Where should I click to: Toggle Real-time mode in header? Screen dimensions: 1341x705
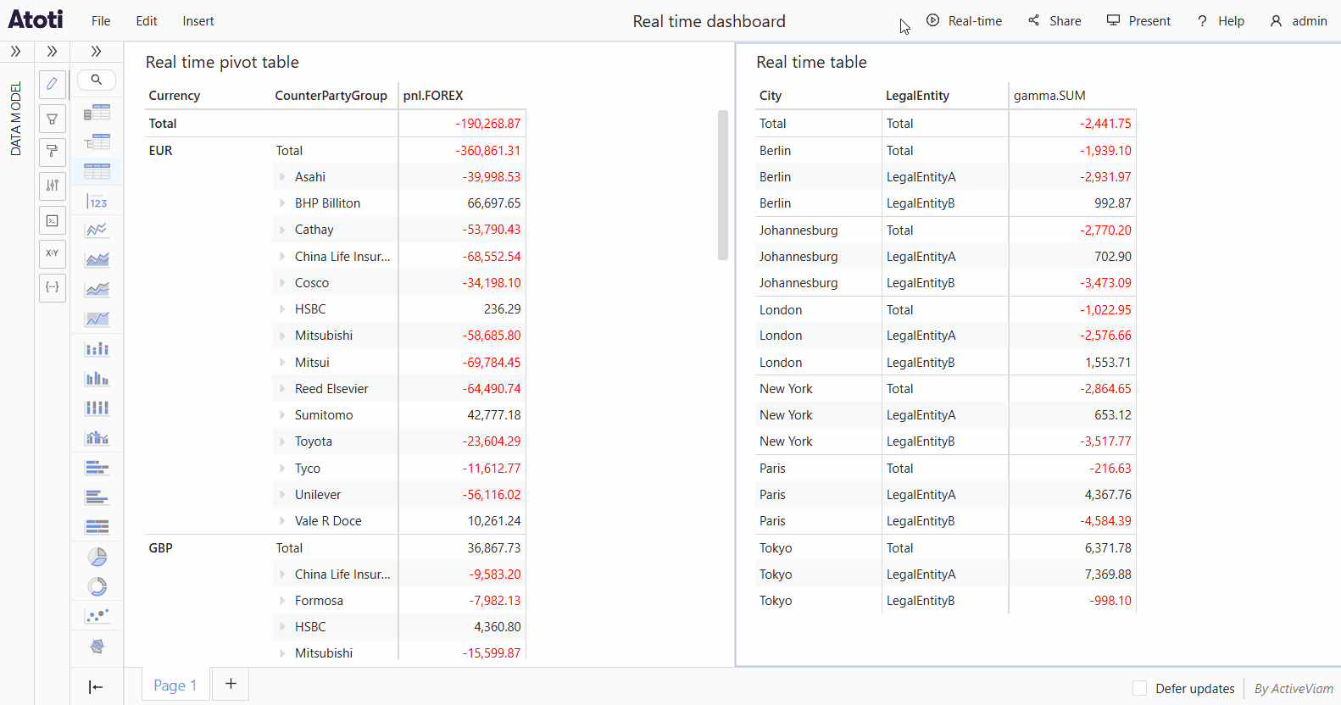coord(964,21)
